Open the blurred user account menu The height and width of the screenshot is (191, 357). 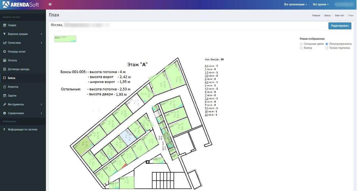(x=345, y=4)
